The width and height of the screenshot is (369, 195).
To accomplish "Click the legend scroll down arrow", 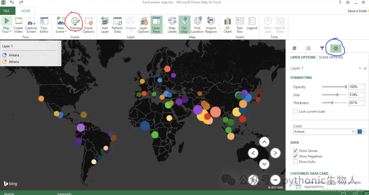I will (59, 65).
